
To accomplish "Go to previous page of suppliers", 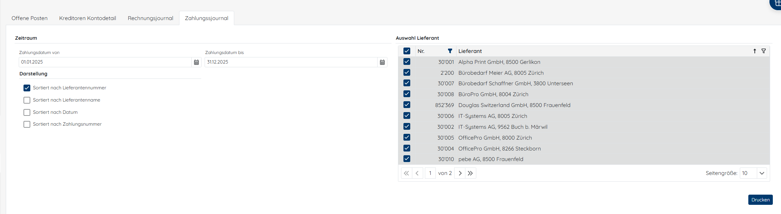I will tap(417, 173).
